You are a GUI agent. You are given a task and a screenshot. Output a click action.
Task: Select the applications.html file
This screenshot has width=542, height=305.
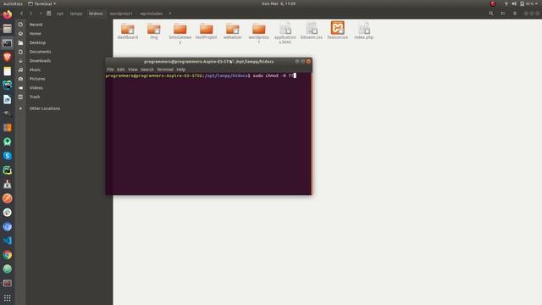[285, 33]
